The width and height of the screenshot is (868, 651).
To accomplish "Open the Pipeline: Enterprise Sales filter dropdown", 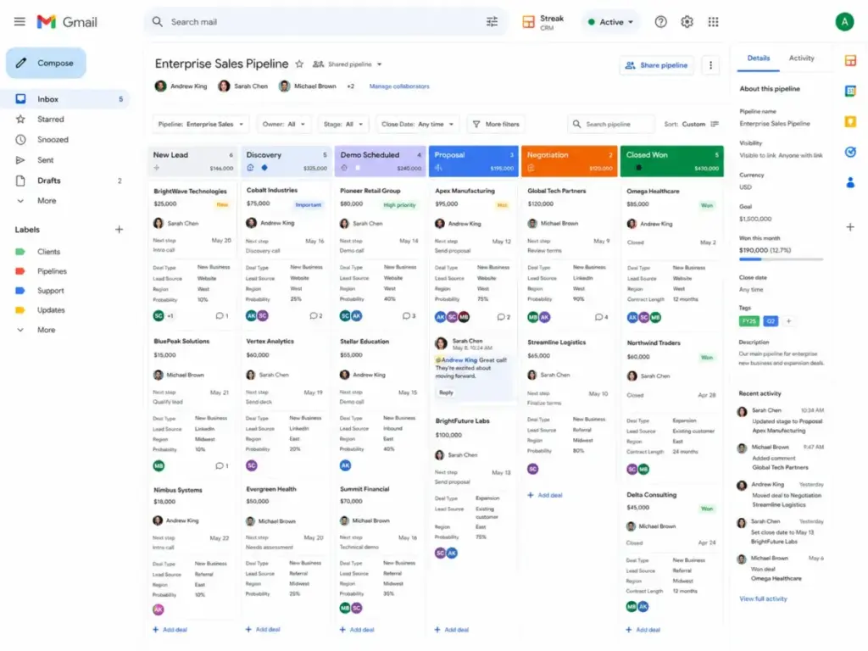I will click(x=200, y=124).
